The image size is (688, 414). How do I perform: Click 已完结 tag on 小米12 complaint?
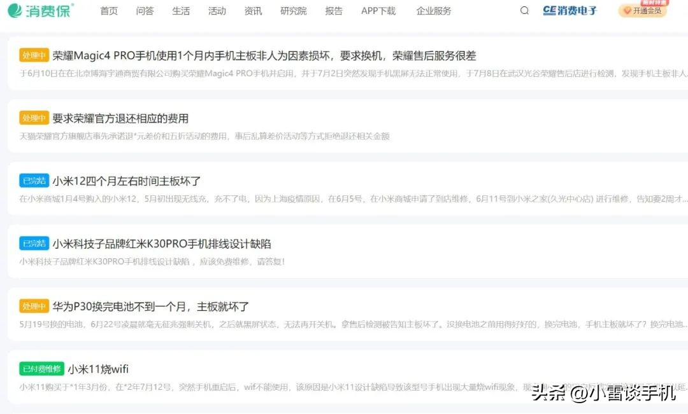pos(34,181)
